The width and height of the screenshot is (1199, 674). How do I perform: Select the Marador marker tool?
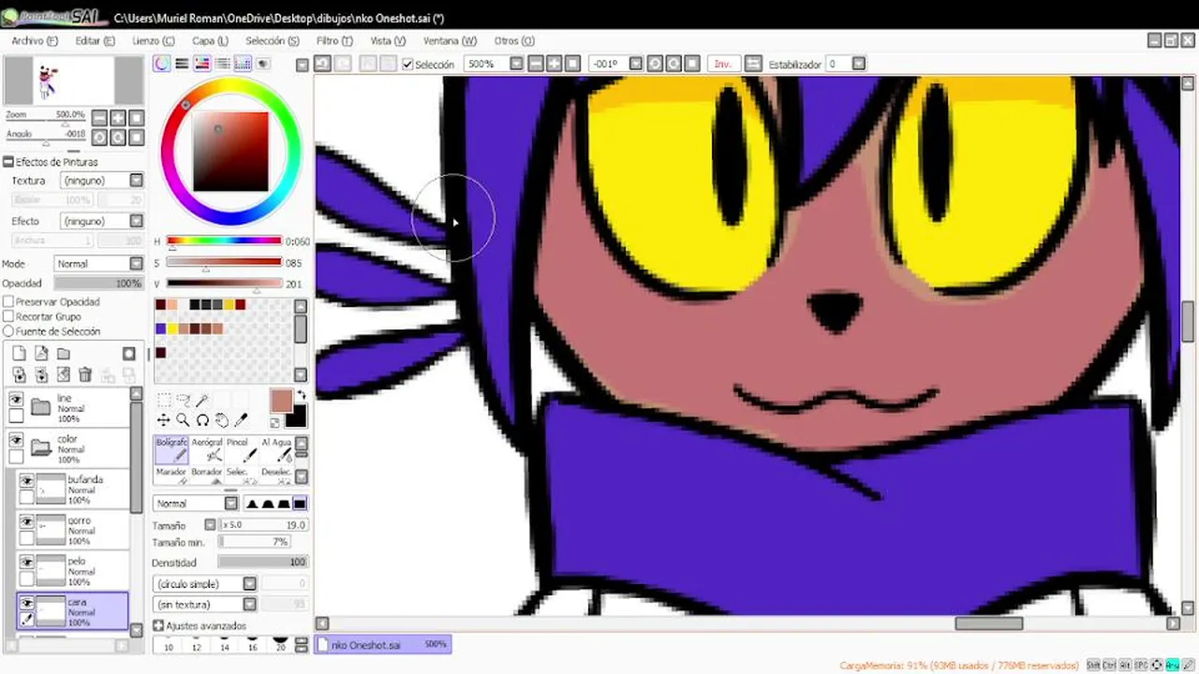tap(171, 474)
